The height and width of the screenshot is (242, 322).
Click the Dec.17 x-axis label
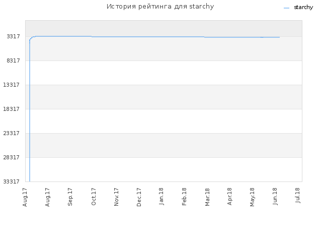click(139, 197)
